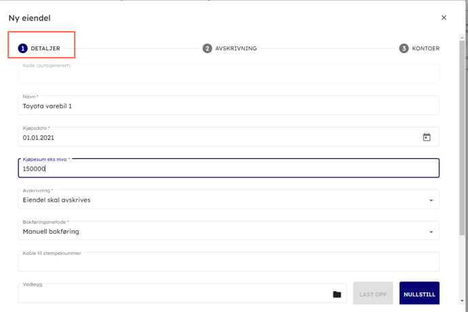The height and width of the screenshot is (312, 468).
Task: Click the step 1 circle icon
Action: [x=22, y=49]
